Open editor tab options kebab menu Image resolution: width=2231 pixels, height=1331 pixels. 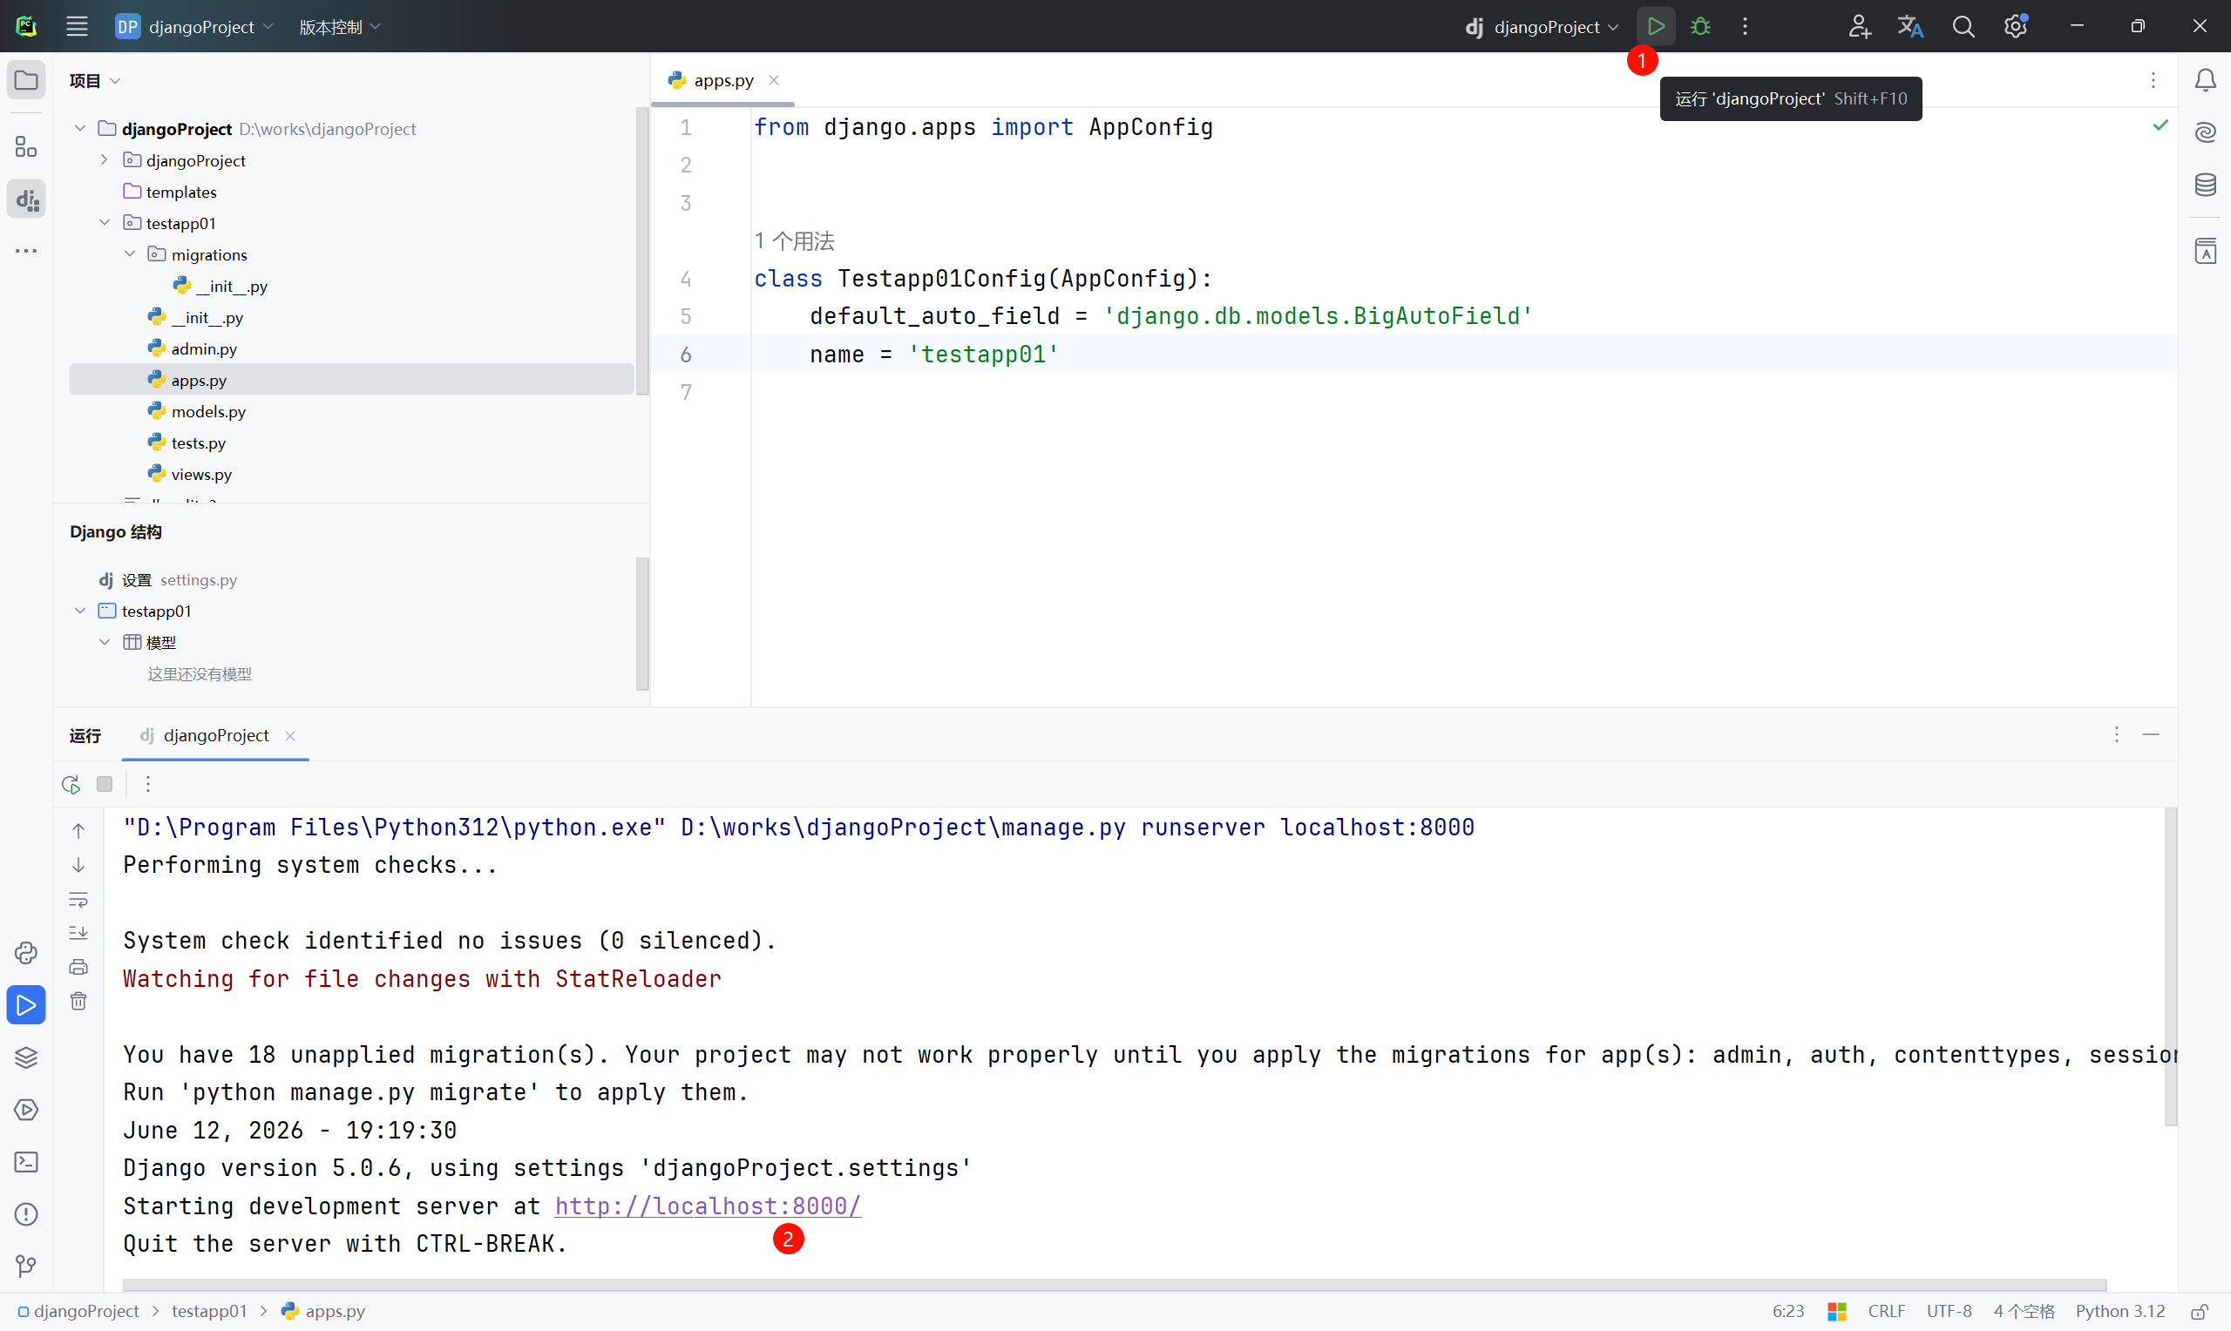[2153, 81]
